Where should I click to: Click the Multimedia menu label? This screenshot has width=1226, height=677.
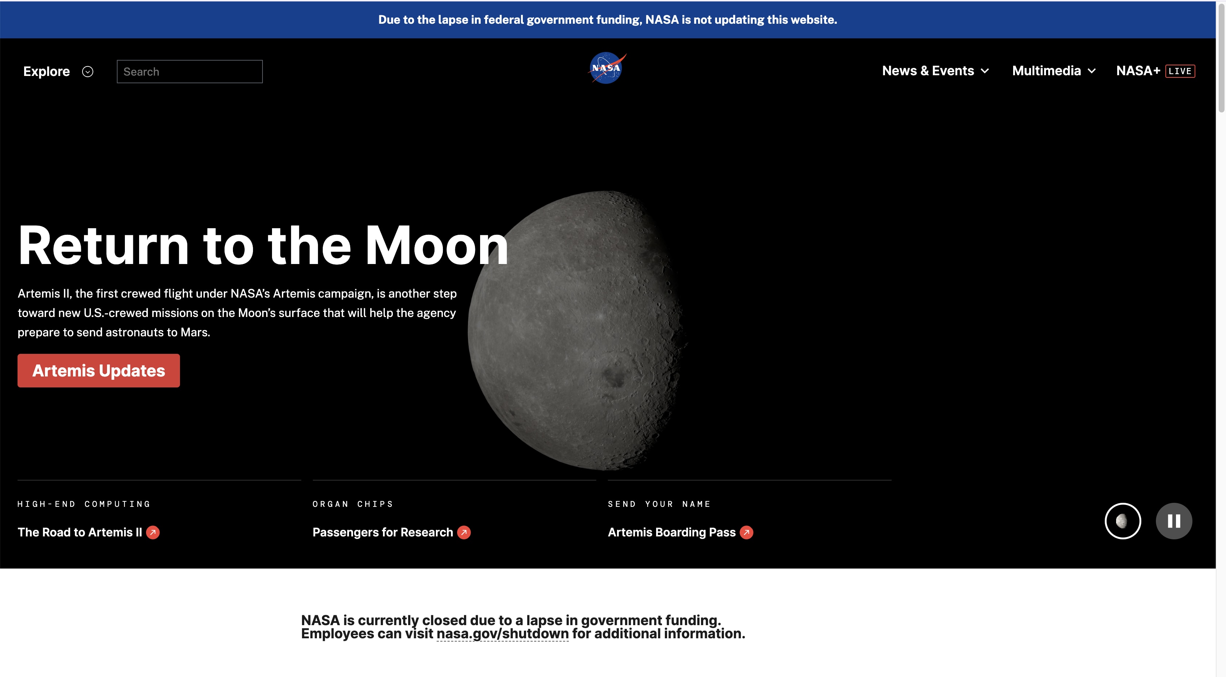pos(1046,71)
